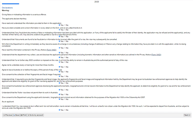This screenshot has height=118, width=193.
Task: Select No for 'Have provided complete and correct information'
Action: (x=65, y=30)
